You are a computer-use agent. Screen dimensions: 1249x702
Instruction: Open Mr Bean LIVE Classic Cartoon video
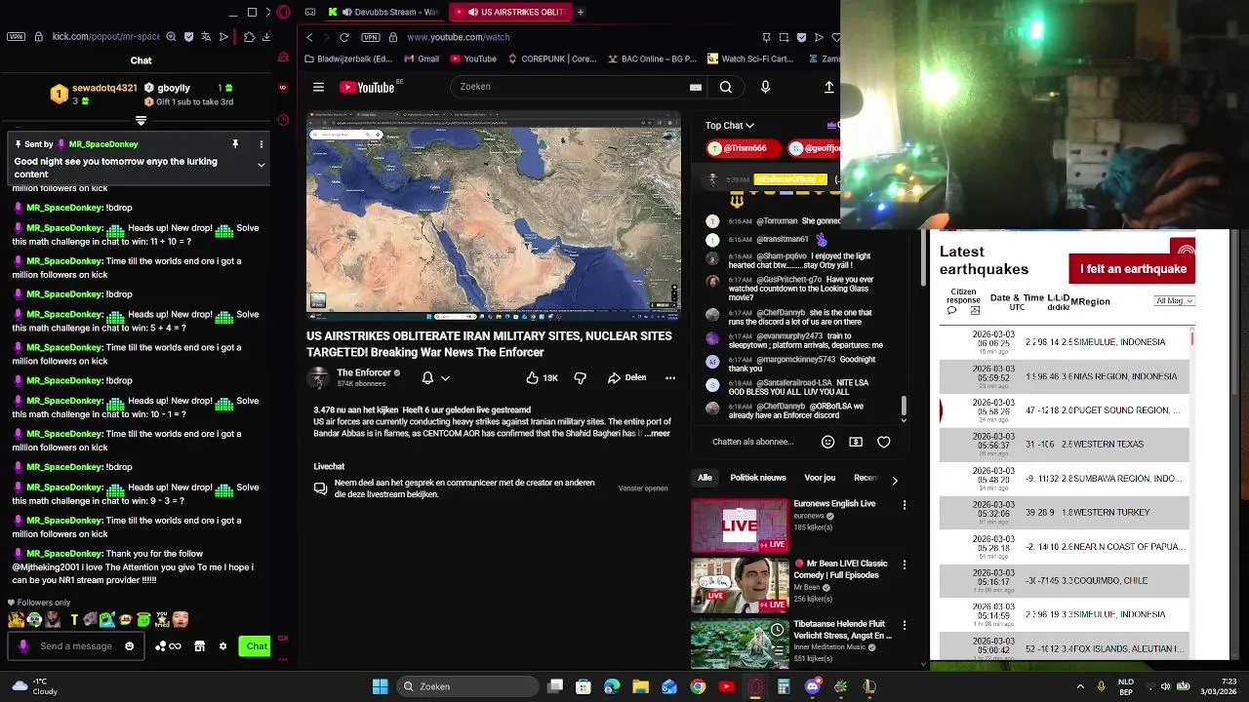740,585
